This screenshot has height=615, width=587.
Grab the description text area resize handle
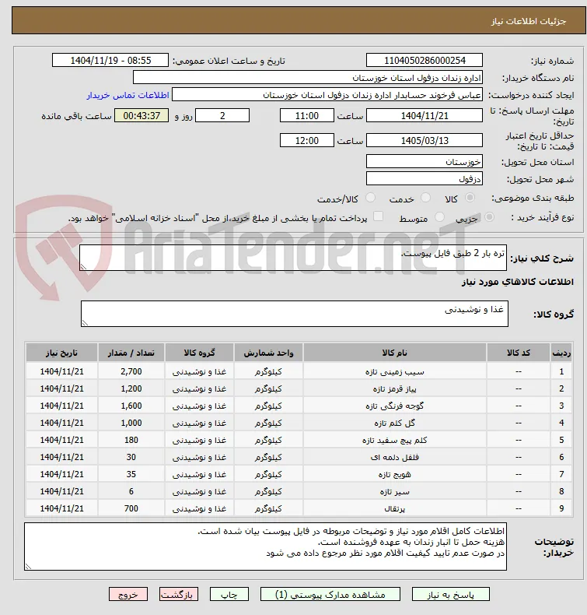click(83, 267)
